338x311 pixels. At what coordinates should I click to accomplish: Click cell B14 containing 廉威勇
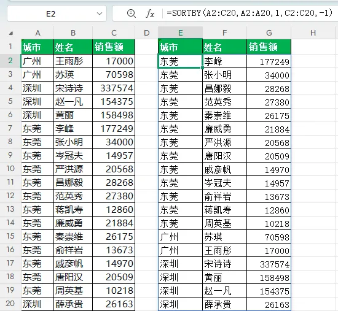(x=73, y=223)
